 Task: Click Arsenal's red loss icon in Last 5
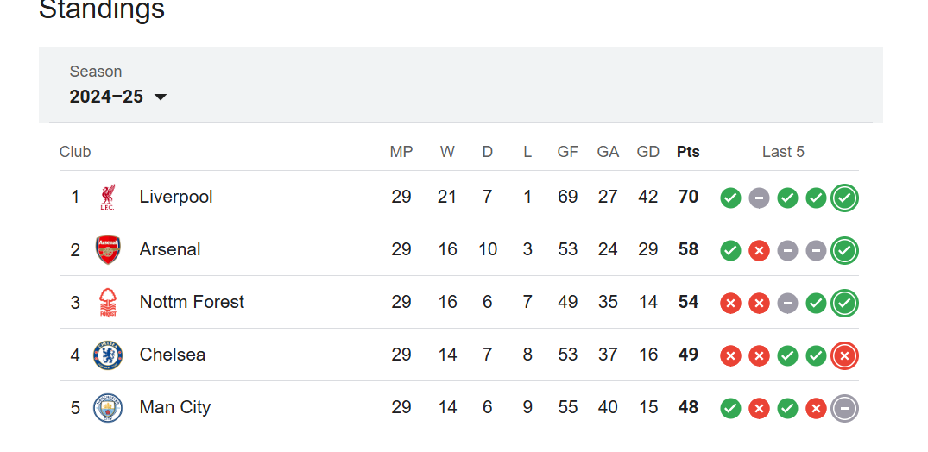point(759,251)
